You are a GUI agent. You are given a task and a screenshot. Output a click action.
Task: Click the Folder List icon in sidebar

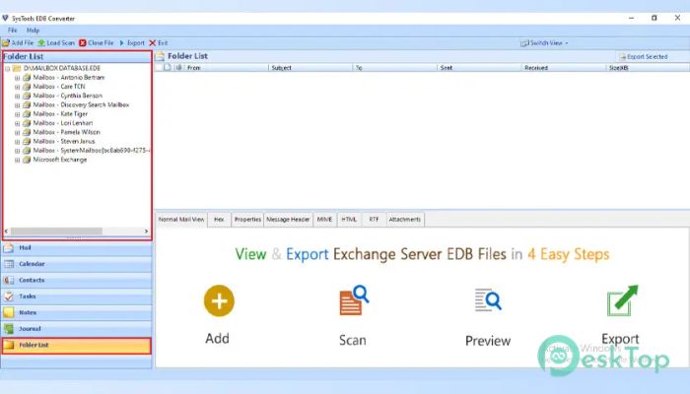coord(9,345)
